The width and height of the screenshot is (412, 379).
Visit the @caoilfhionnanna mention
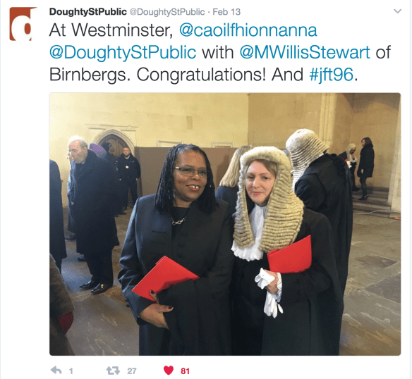coord(248,30)
